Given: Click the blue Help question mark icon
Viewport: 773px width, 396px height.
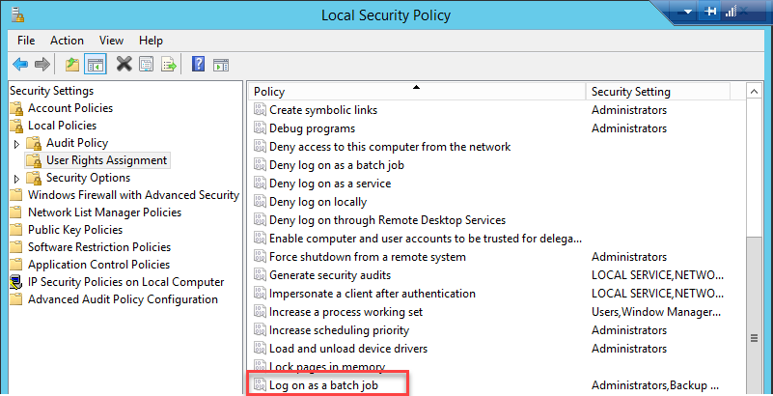Looking at the screenshot, I should pos(198,65).
